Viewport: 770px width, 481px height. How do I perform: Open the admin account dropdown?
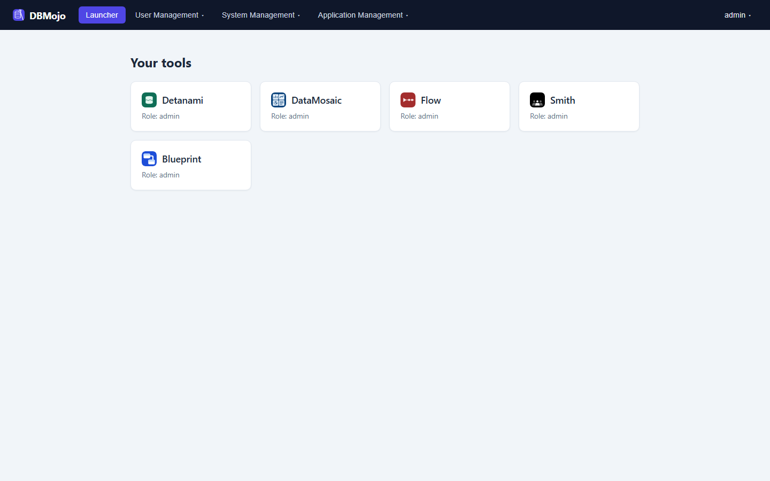(737, 15)
